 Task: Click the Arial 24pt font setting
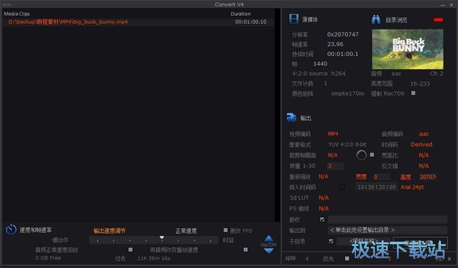(412, 187)
